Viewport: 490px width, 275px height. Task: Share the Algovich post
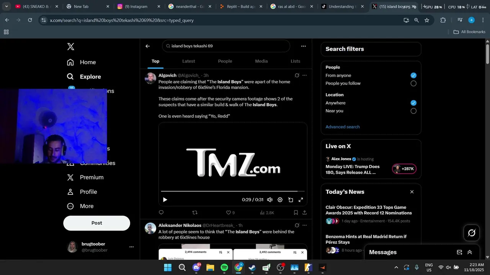pyautogui.click(x=305, y=213)
